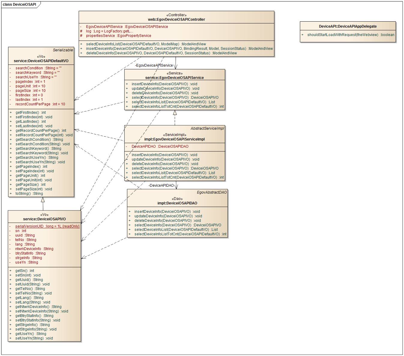404x356 pixels.
Task: Click the EgovDeviceiOSAPIService interface title
Action: [x=174, y=78]
